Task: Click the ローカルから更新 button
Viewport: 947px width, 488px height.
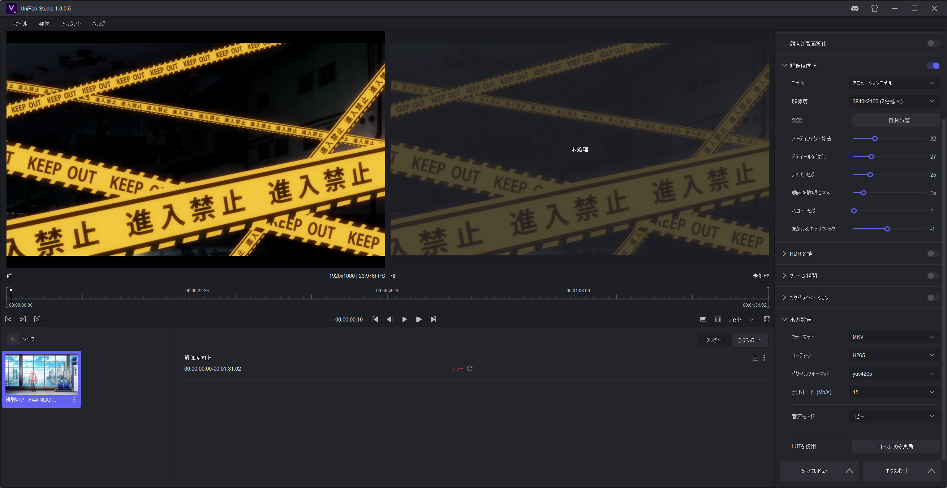Action: [x=896, y=446]
